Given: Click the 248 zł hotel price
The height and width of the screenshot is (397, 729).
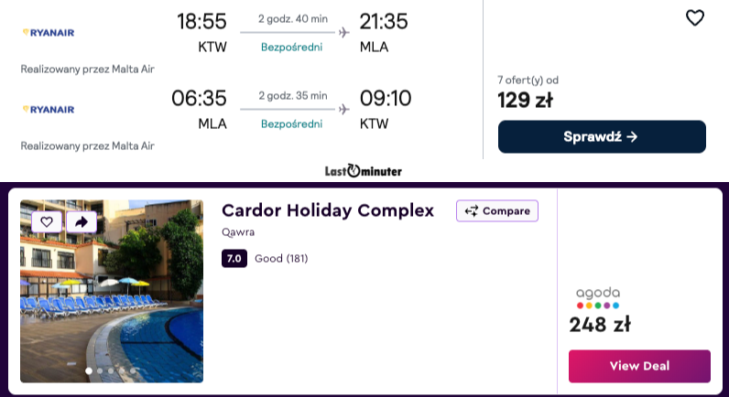Looking at the screenshot, I should [600, 325].
